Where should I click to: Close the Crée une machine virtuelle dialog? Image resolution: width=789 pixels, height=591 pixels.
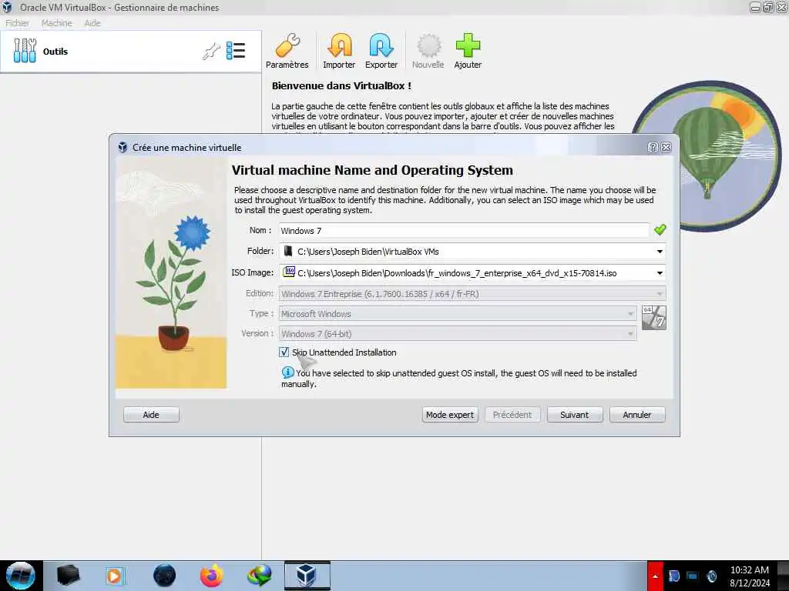click(666, 147)
